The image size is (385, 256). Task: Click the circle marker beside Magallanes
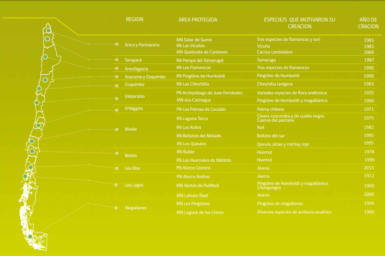tap(116, 208)
